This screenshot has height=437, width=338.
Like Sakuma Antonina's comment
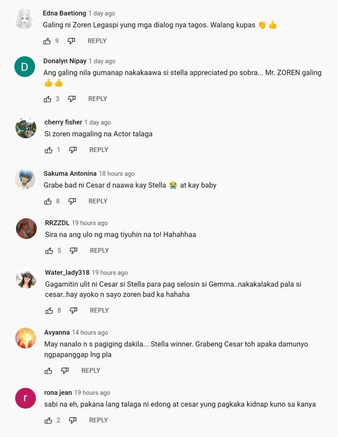click(x=48, y=201)
